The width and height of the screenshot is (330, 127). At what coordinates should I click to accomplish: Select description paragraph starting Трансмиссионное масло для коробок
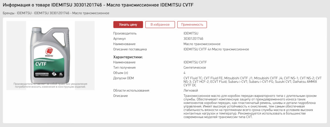click(250, 106)
